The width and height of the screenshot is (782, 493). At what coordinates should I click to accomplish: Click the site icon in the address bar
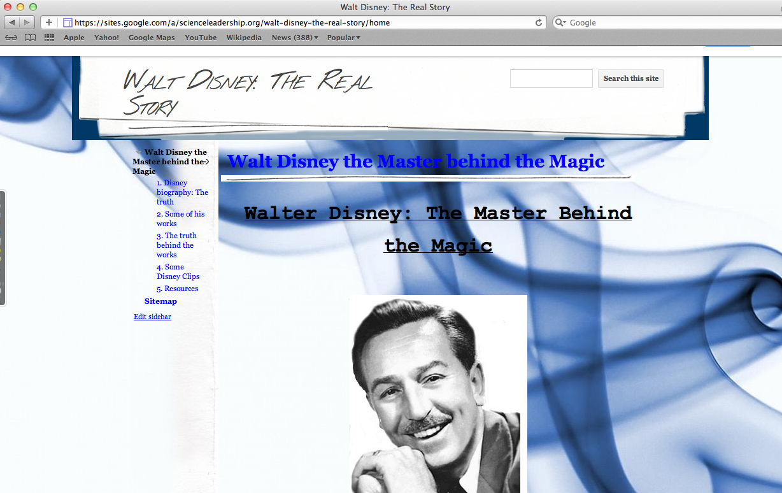(68, 22)
